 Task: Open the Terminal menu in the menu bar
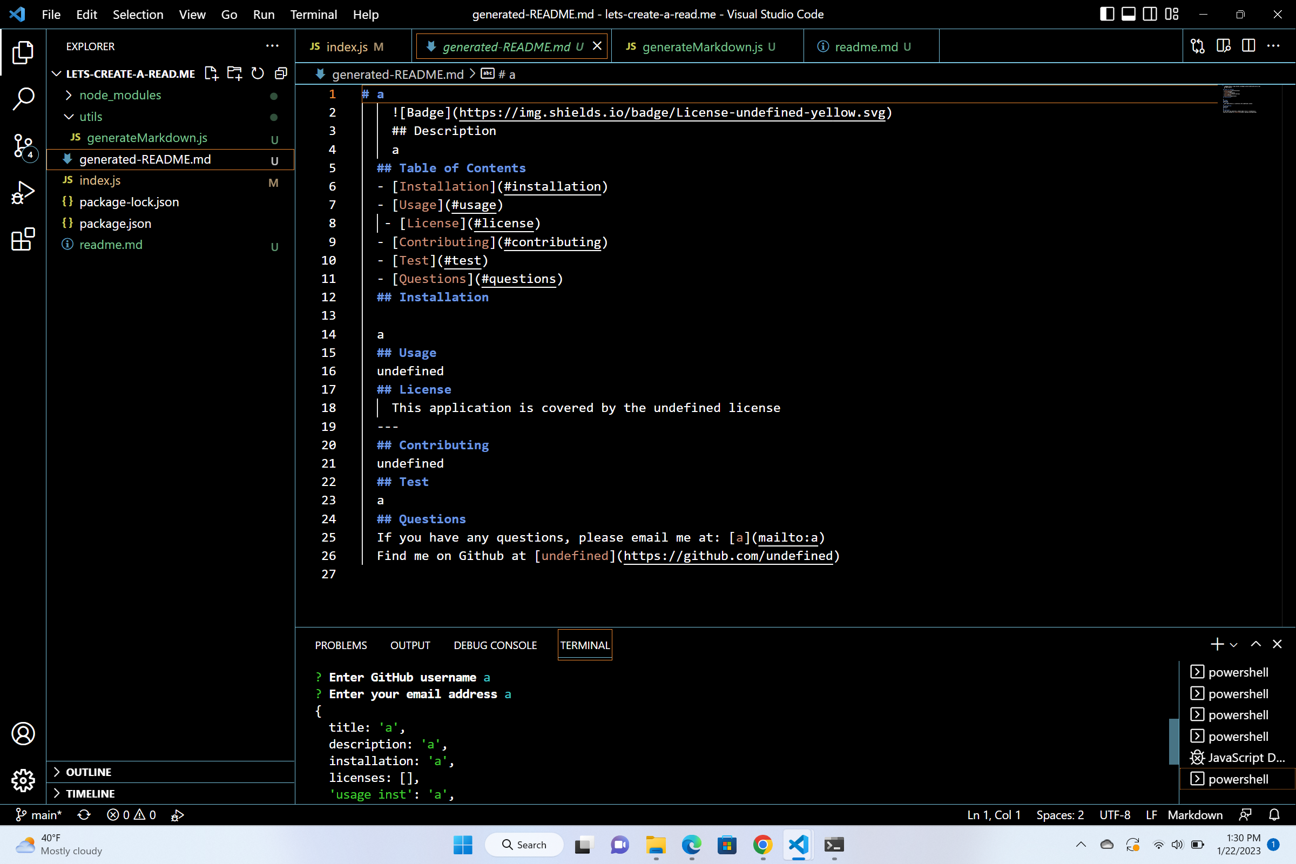point(313,15)
